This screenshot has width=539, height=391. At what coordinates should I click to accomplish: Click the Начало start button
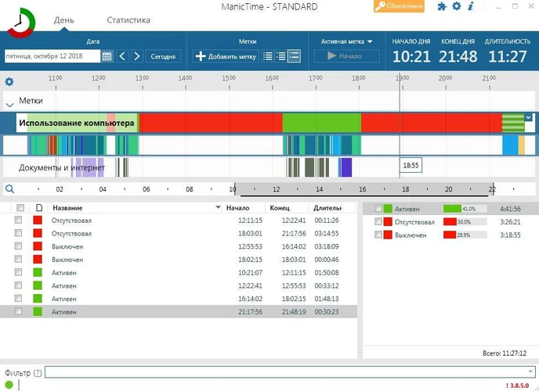pyautogui.click(x=347, y=56)
